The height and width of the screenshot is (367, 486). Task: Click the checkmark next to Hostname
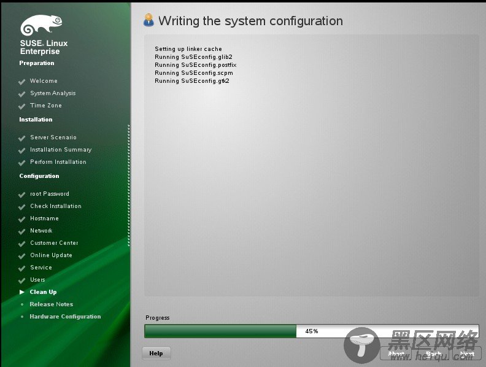tap(21, 220)
